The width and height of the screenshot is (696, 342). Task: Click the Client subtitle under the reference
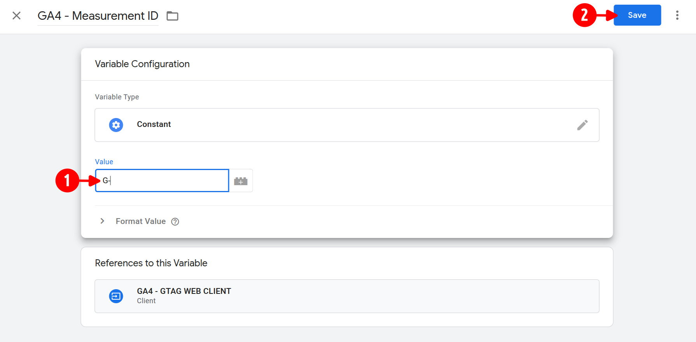point(146,301)
